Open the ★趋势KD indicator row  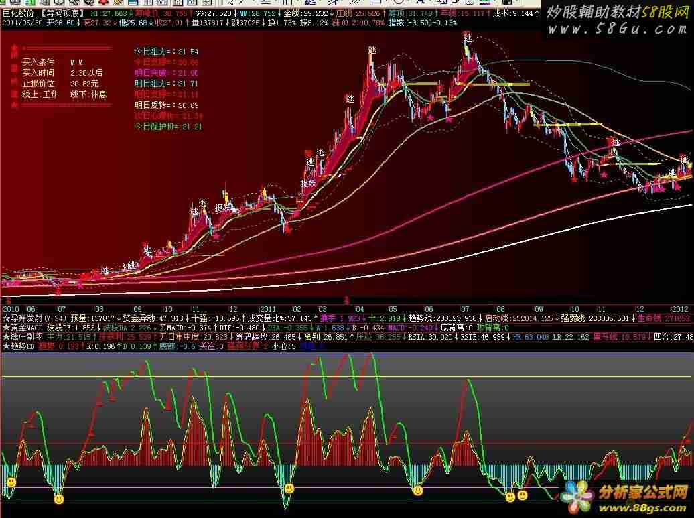[19, 346]
